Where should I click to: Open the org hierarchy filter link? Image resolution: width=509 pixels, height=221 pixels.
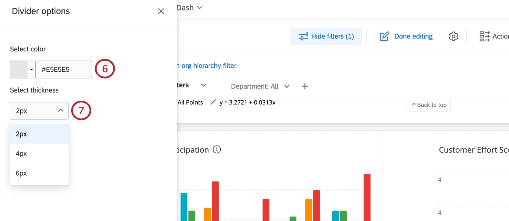pos(209,66)
